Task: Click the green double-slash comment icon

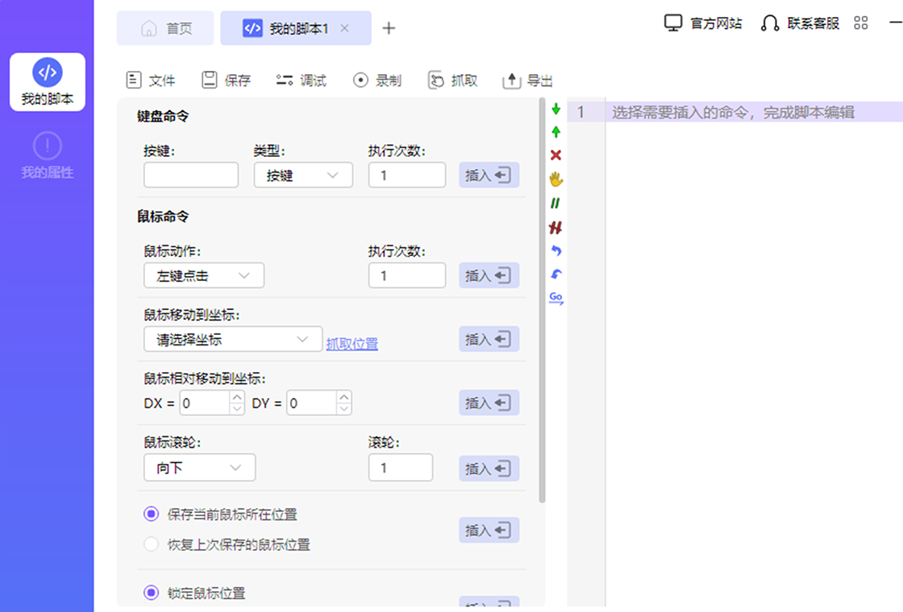Action: (x=556, y=204)
